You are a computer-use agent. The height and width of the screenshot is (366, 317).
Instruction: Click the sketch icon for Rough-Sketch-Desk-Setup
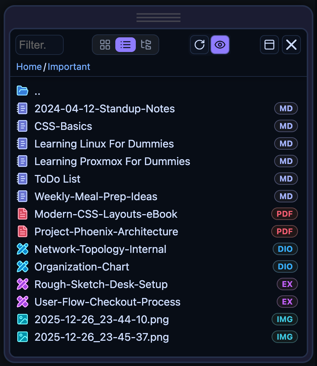pos(22,284)
